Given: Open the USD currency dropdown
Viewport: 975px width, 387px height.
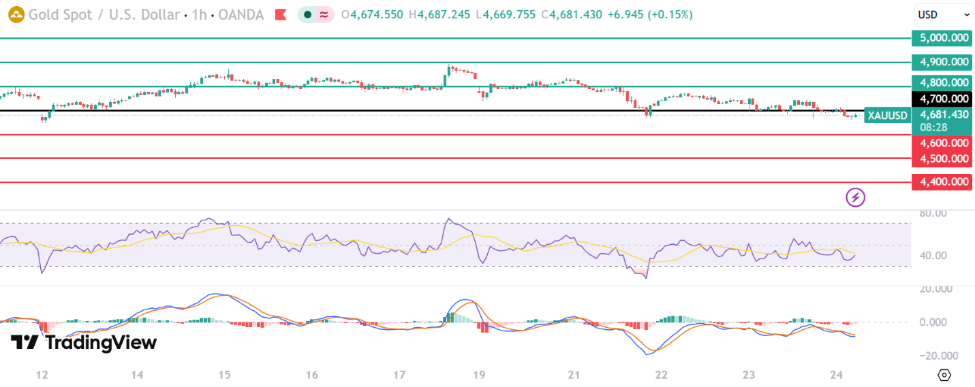Looking at the screenshot, I should 944,14.
